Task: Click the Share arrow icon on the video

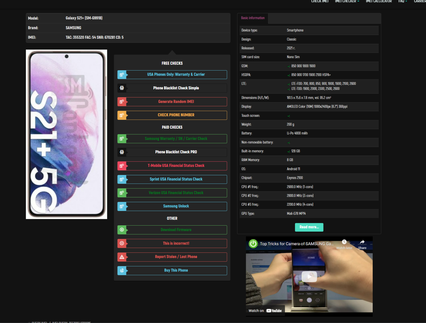Action: (362, 242)
